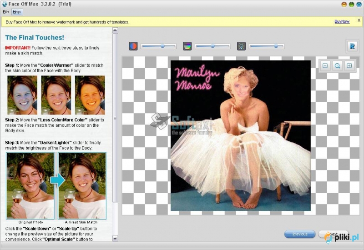Click the "A Great Skin Match" caption

point(81,222)
